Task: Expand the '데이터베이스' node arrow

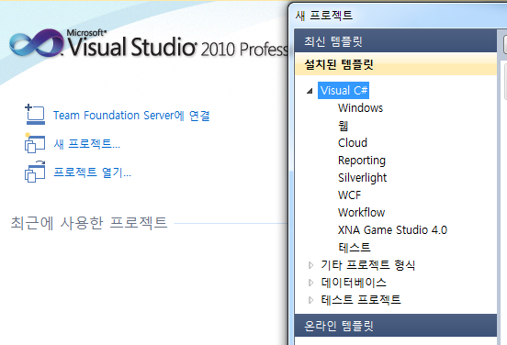Action: pos(310,283)
